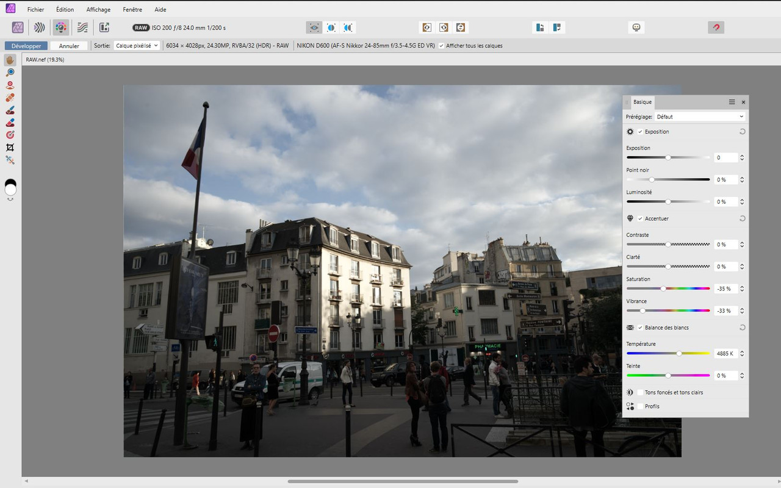Click the Contraste value stepper

pyautogui.click(x=742, y=245)
